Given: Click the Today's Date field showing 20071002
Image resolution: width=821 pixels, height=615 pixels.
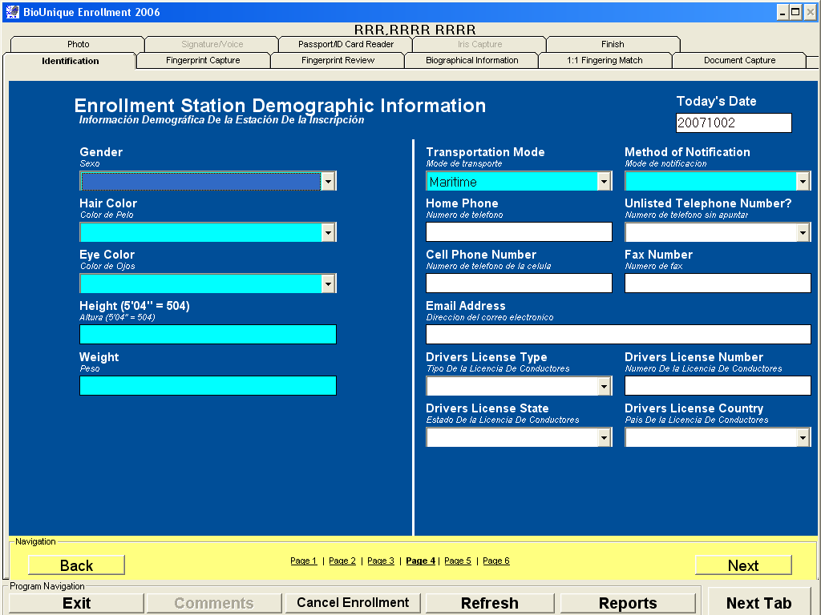Looking at the screenshot, I should (x=734, y=123).
